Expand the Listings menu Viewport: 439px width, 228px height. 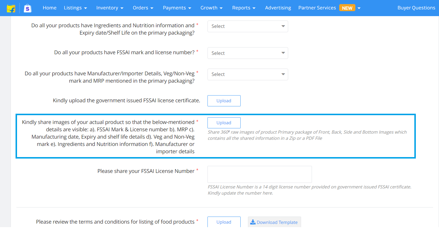[x=75, y=8]
